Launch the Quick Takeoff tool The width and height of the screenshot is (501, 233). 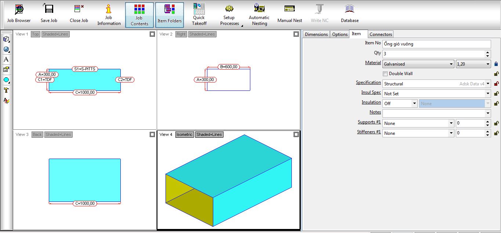[199, 14]
